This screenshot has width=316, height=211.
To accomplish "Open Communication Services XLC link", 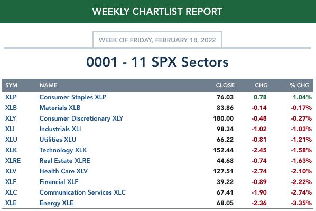I will 82,192.
